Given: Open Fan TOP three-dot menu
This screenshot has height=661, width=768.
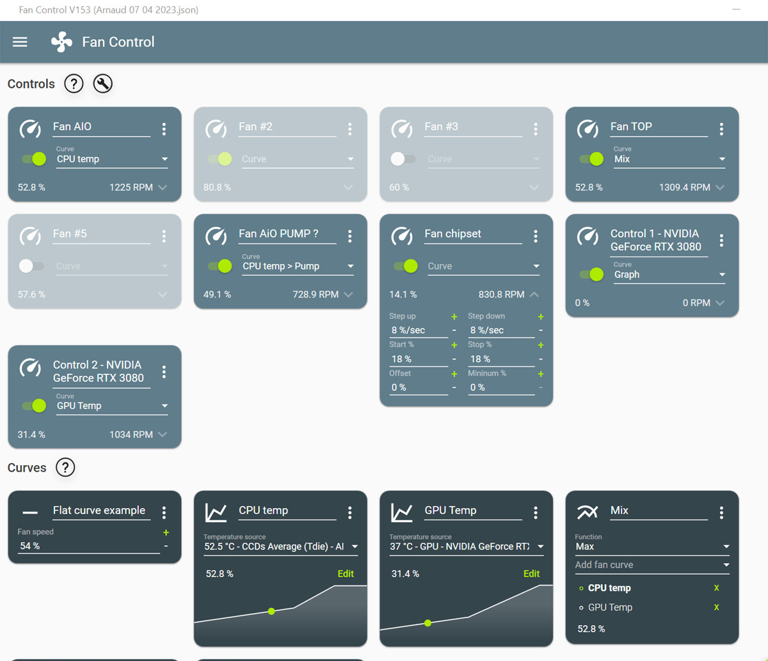Looking at the screenshot, I should click(x=721, y=129).
